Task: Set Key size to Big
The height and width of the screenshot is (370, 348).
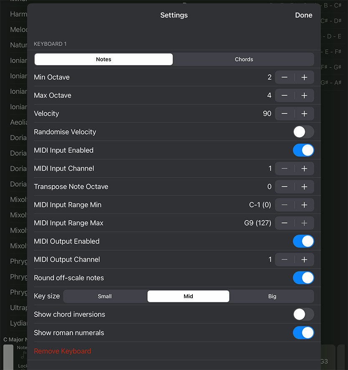Action: click(x=272, y=296)
